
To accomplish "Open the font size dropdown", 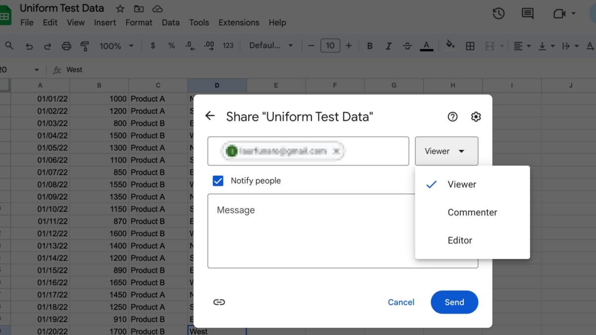I will (x=330, y=45).
